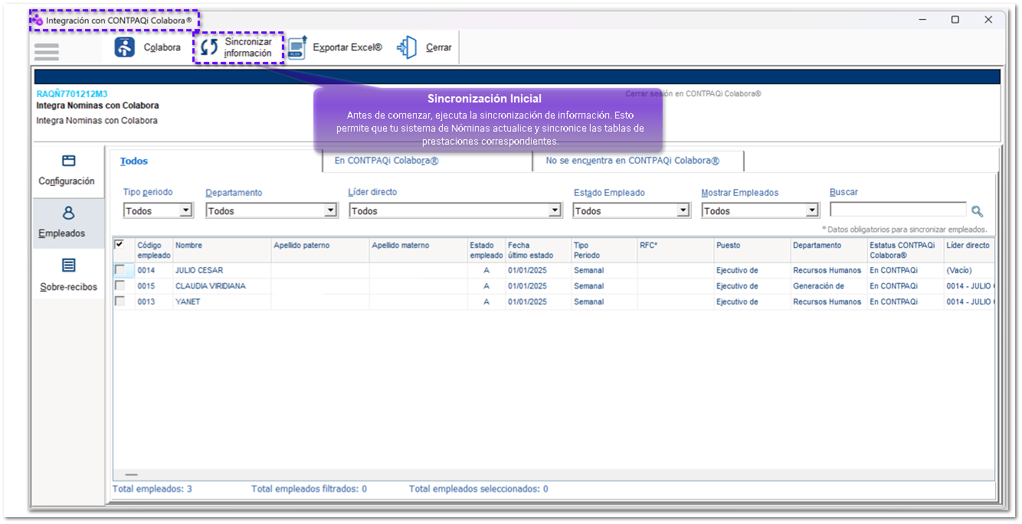Click Cerrar sesión en CONTPAQi Colabora® link

[x=693, y=94]
